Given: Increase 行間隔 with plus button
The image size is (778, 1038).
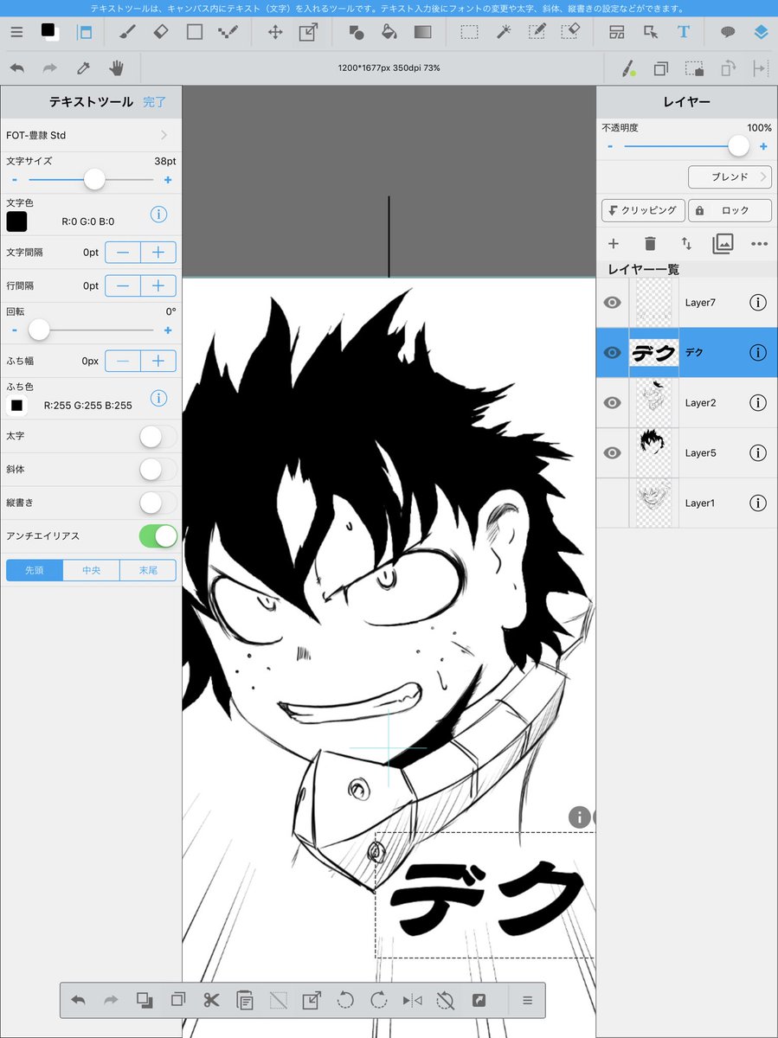Looking at the screenshot, I should click(x=158, y=285).
